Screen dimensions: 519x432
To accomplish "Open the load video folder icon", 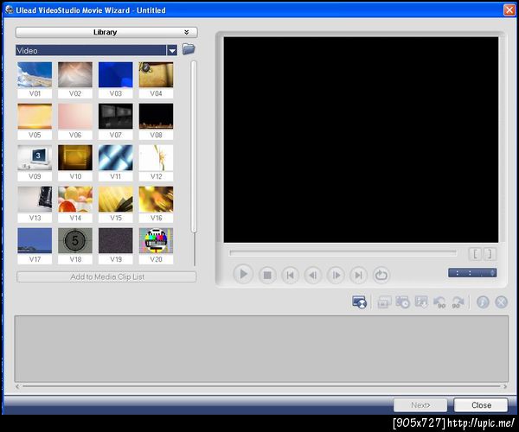I will [189, 50].
